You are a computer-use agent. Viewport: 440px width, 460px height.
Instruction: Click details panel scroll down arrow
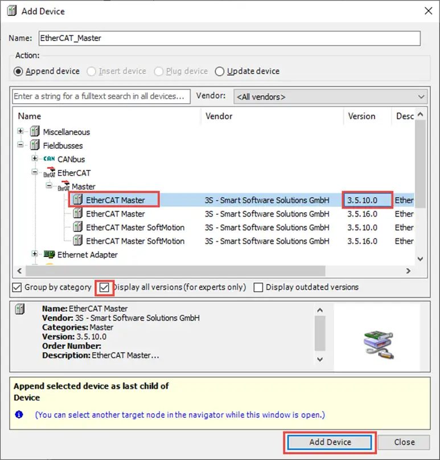(x=320, y=359)
